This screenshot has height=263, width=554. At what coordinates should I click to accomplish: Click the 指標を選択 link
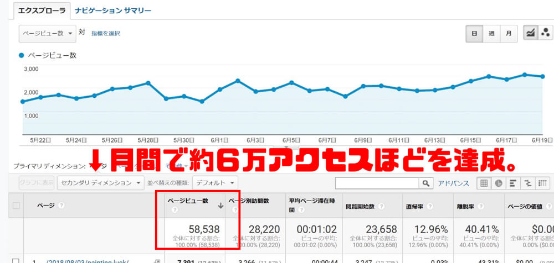[105, 33]
